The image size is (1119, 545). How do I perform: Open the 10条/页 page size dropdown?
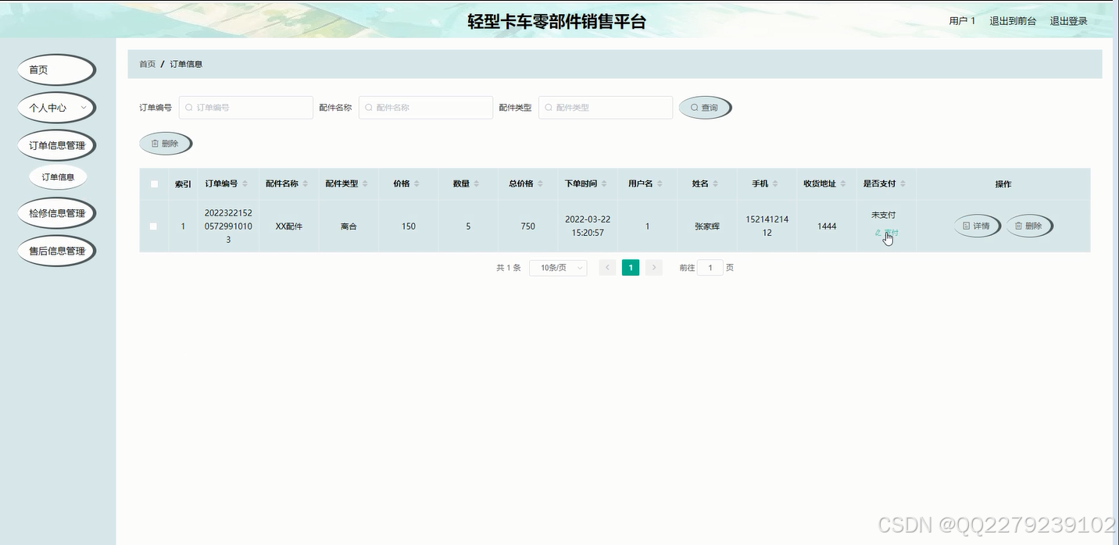[558, 267]
